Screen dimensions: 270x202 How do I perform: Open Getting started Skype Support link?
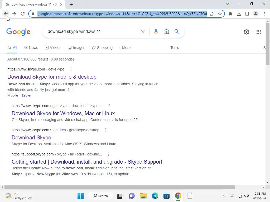point(87,162)
